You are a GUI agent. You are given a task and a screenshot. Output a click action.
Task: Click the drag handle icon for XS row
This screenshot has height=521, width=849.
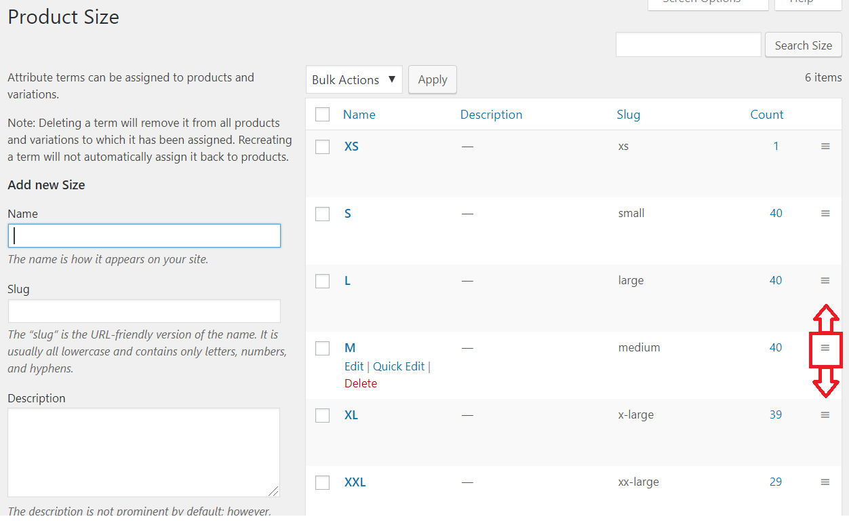click(825, 147)
